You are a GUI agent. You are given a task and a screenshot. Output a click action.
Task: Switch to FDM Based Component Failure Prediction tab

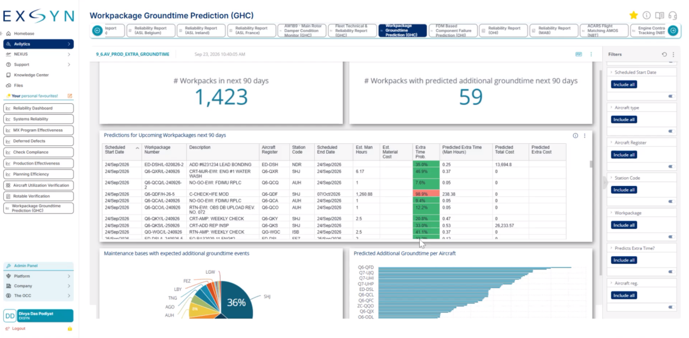453,30
